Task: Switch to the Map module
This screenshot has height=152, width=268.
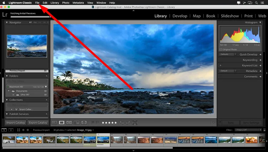Action: pyautogui.click(x=197, y=16)
